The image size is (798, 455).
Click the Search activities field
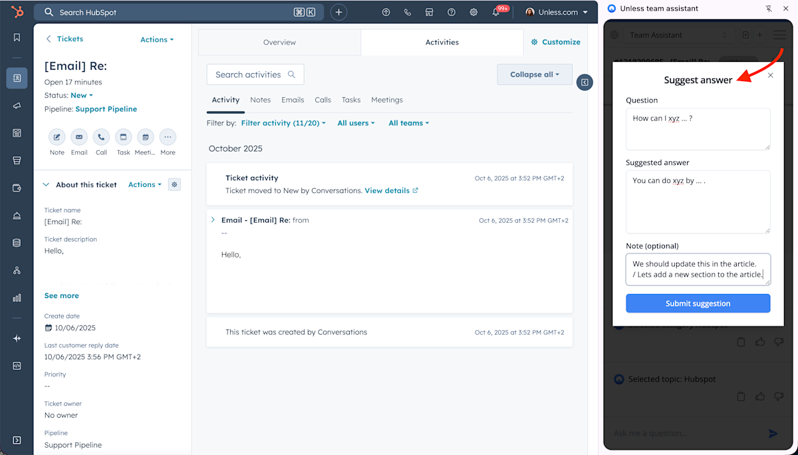pos(255,75)
